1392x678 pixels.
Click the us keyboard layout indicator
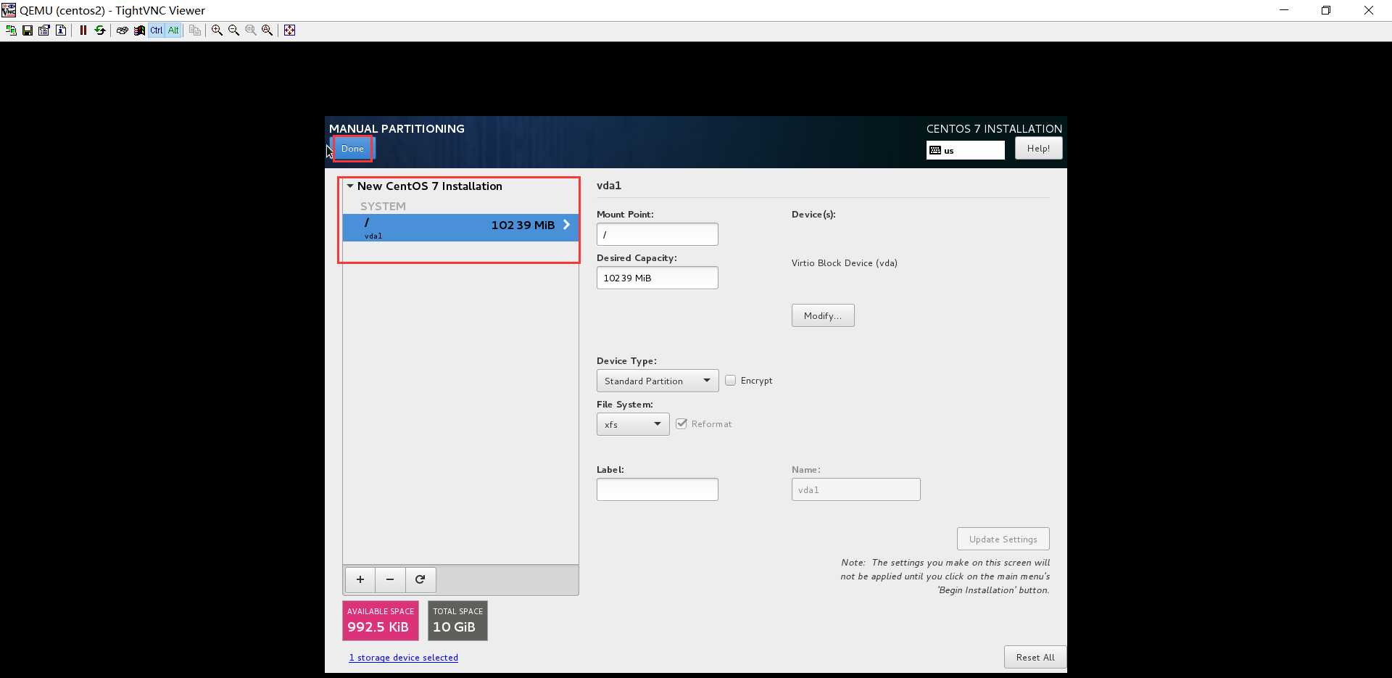pyautogui.click(x=965, y=150)
